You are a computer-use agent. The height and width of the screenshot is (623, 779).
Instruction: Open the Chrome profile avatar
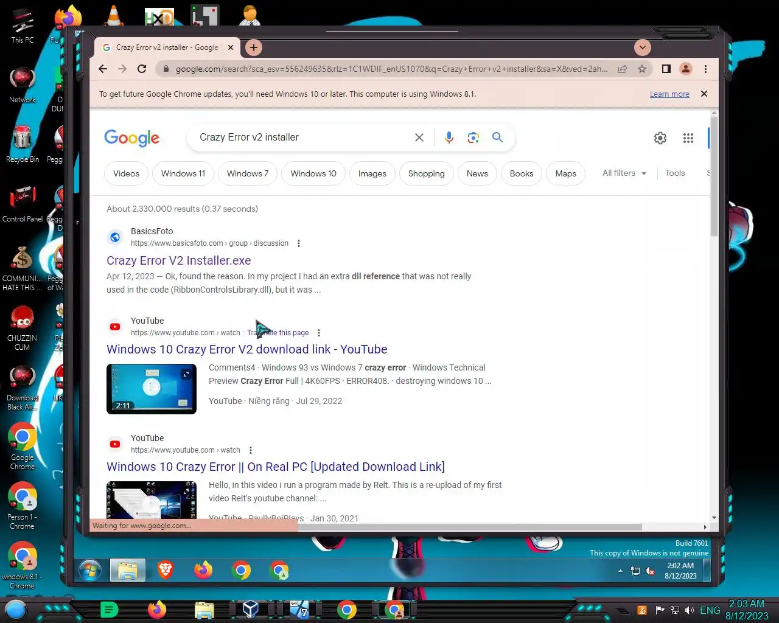(686, 69)
